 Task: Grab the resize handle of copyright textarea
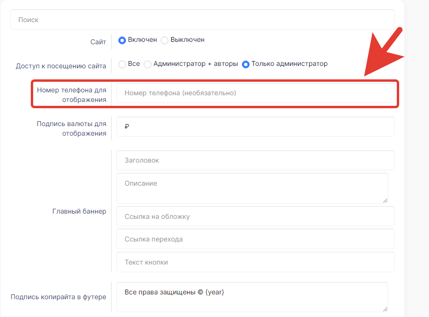[x=385, y=309]
